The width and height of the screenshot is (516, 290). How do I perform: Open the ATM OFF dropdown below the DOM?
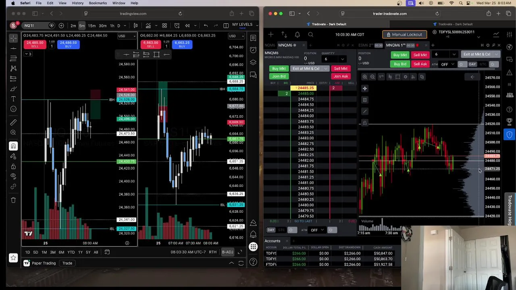tap(316, 230)
